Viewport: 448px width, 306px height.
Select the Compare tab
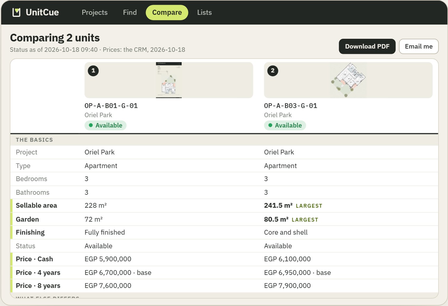click(167, 12)
